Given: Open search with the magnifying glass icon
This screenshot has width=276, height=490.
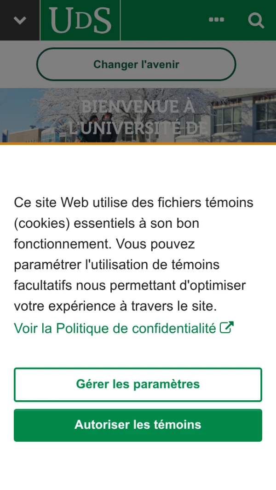Looking at the screenshot, I should pos(256,20).
